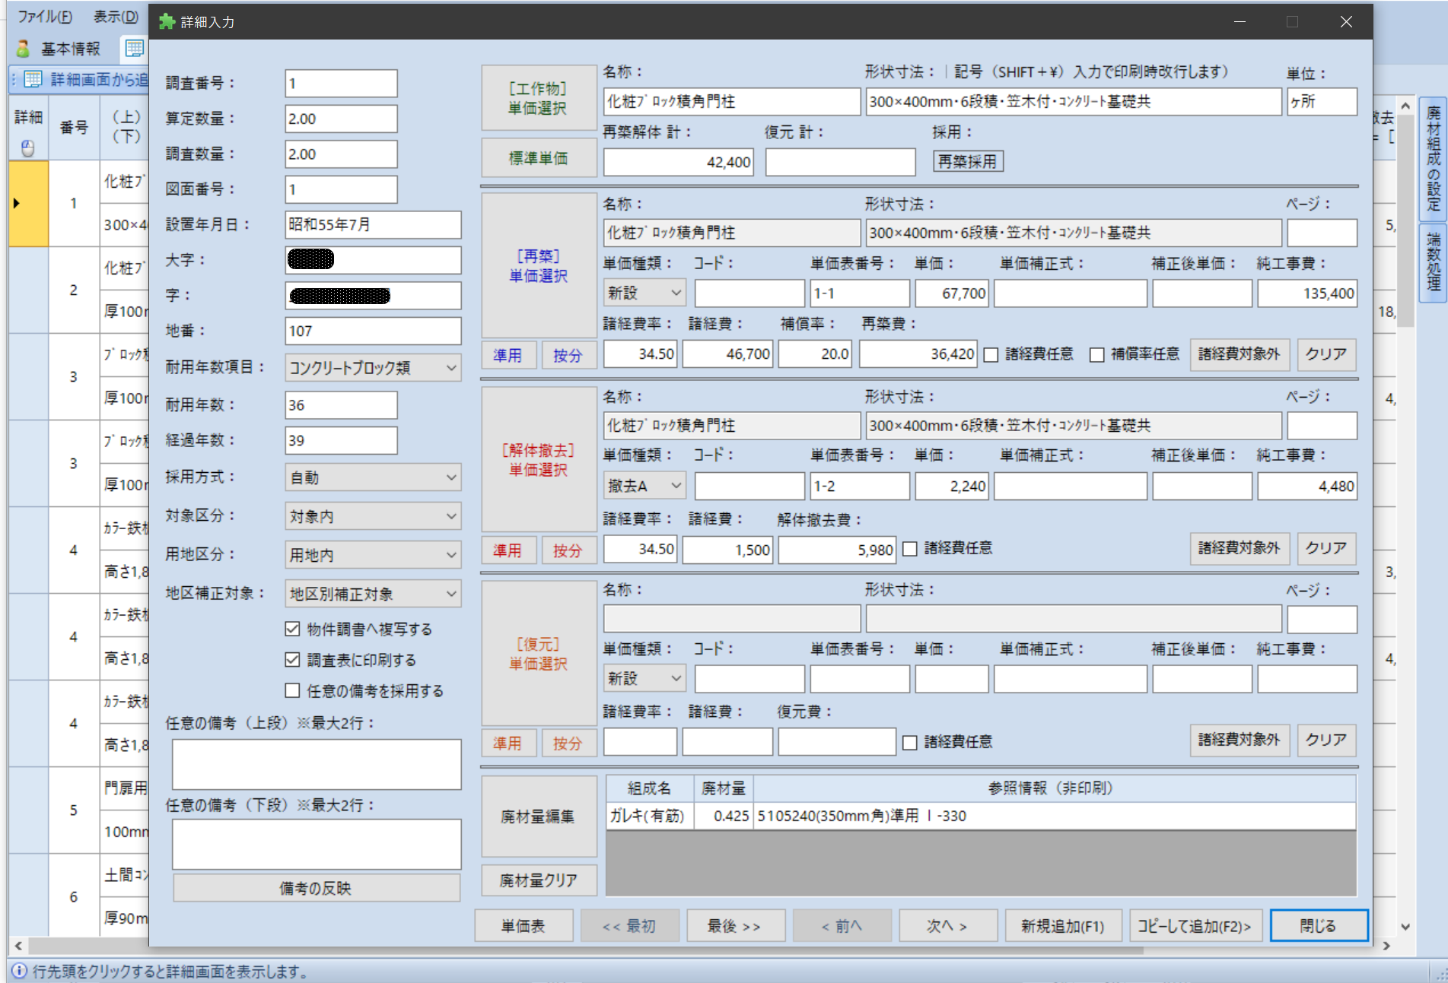
Task: Click background grid vertical scrollbar down arrow
Action: (1405, 927)
